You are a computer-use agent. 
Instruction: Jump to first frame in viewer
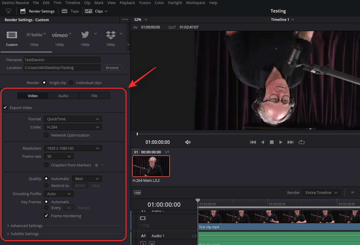[x=253, y=142]
